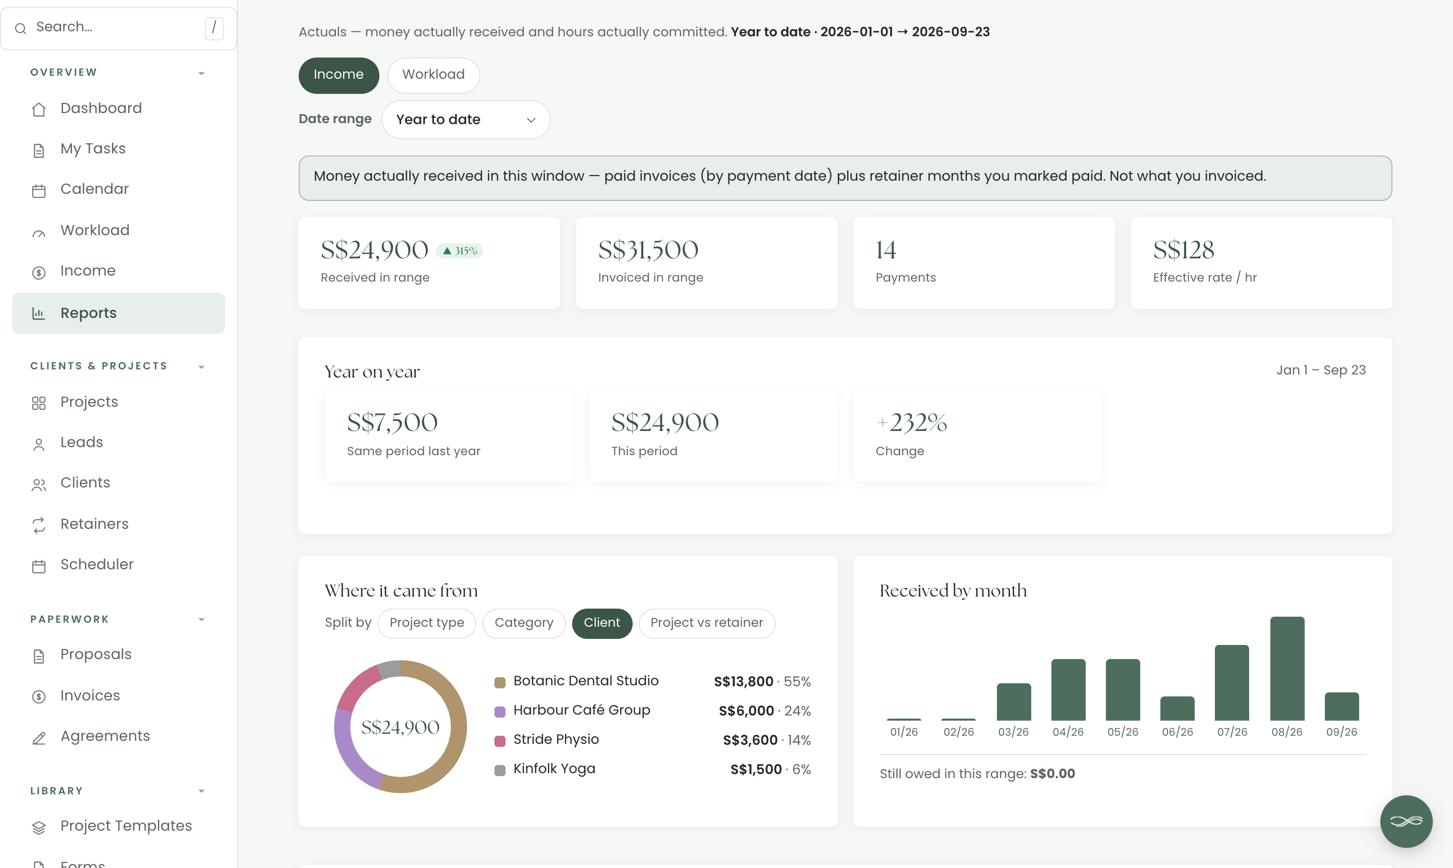Viewport: 1453px width, 868px height.
Task: Collapse the Overview sidebar section
Action: [x=201, y=73]
